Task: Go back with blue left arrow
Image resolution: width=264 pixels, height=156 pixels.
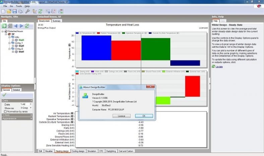Action: point(16,26)
